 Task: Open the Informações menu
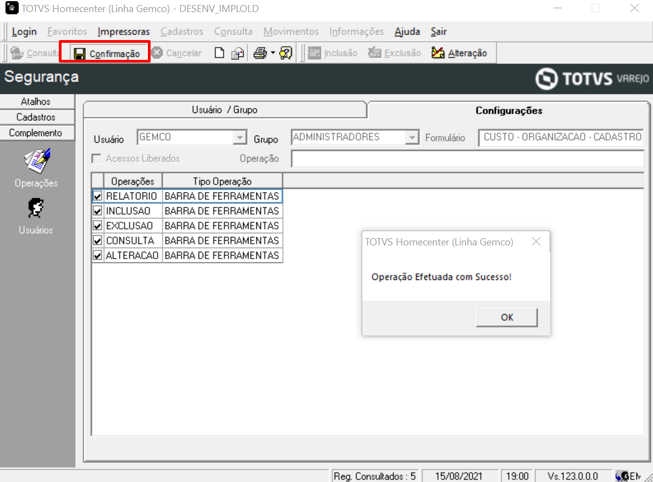[357, 32]
